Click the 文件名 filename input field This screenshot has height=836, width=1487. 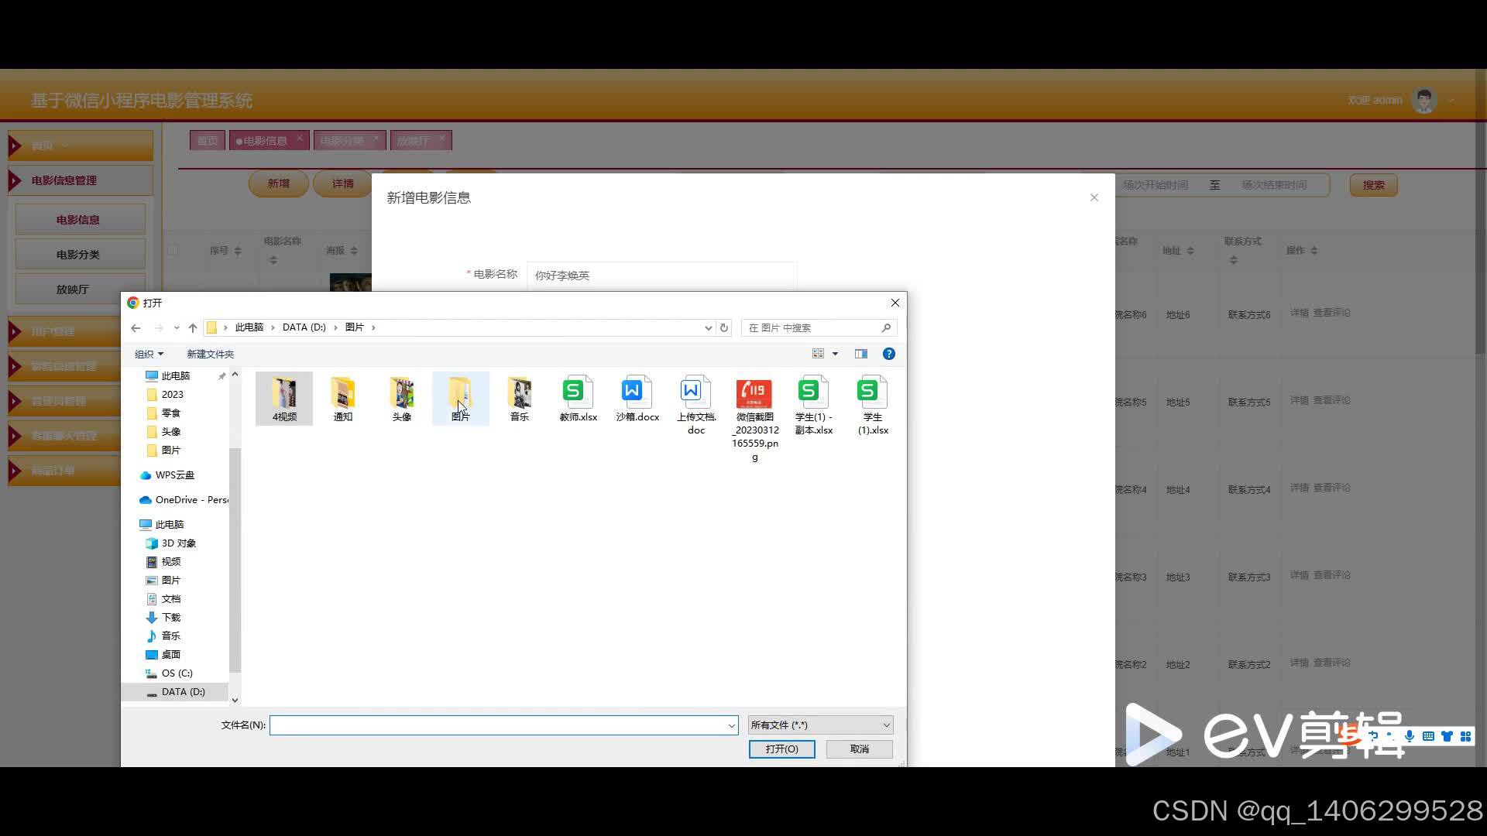click(x=500, y=725)
